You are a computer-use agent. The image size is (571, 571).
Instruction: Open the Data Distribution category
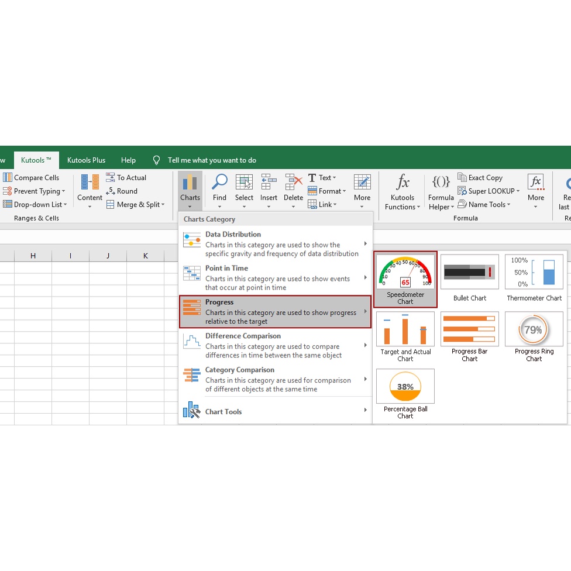click(x=275, y=244)
